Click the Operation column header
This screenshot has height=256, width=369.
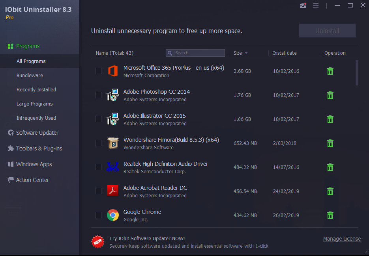tap(335, 53)
